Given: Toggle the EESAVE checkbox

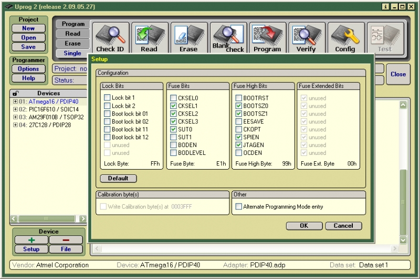Looking at the screenshot, I should click(x=238, y=121).
